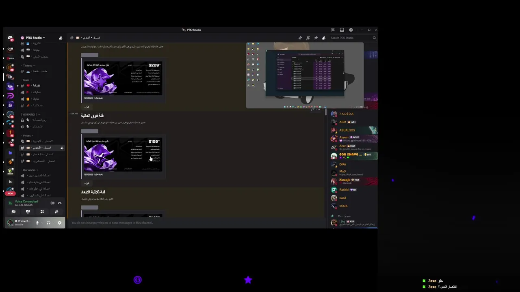Open member Saad profile

pyautogui.click(x=353, y=198)
